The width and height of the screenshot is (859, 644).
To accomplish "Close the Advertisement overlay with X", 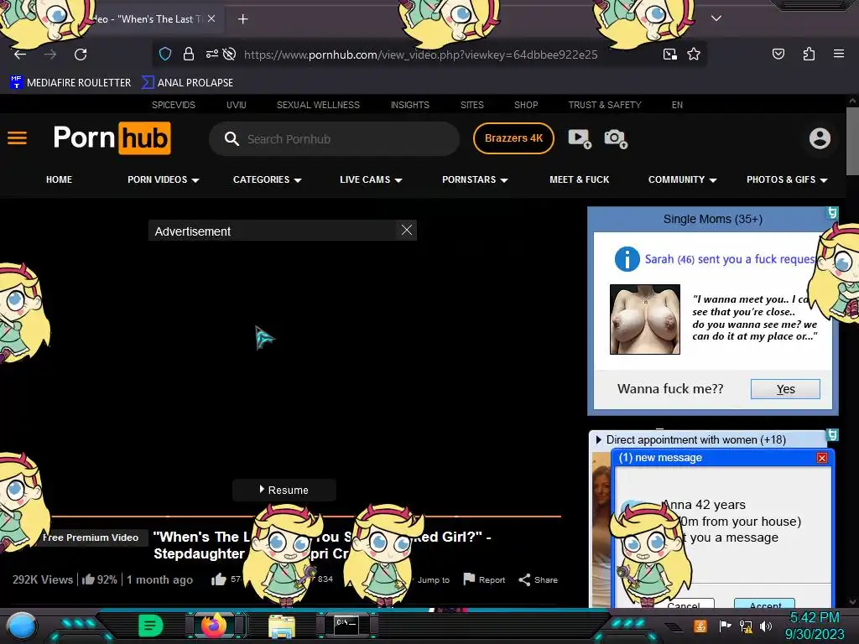I will (407, 230).
